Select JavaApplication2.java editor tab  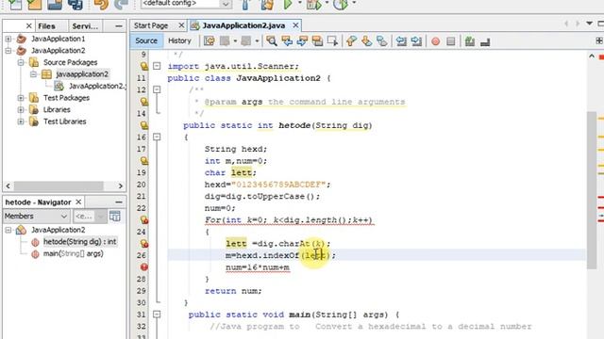click(243, 25)
